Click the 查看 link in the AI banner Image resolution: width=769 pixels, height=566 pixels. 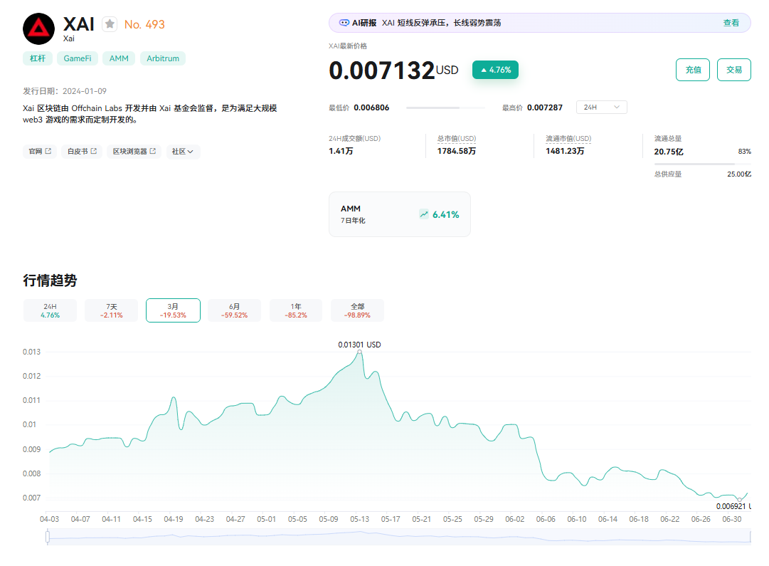click(731, 23)
